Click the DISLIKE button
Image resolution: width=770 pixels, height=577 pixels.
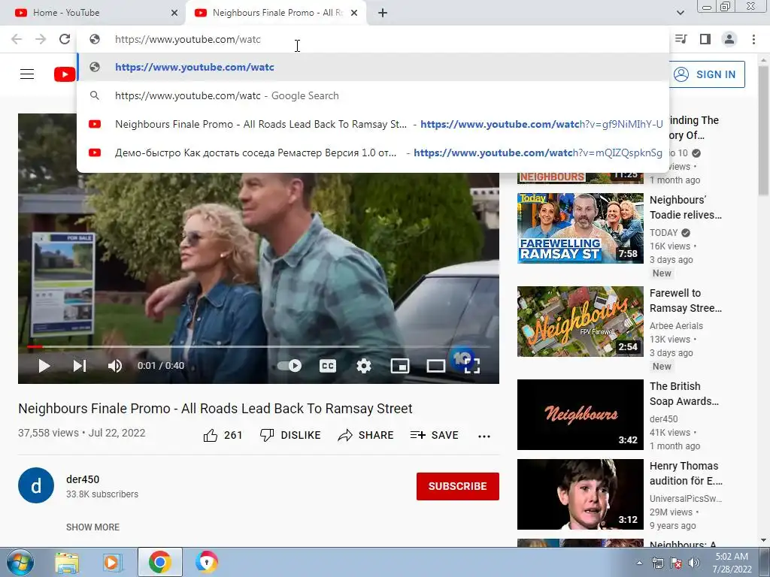click(x=290, y=435)
